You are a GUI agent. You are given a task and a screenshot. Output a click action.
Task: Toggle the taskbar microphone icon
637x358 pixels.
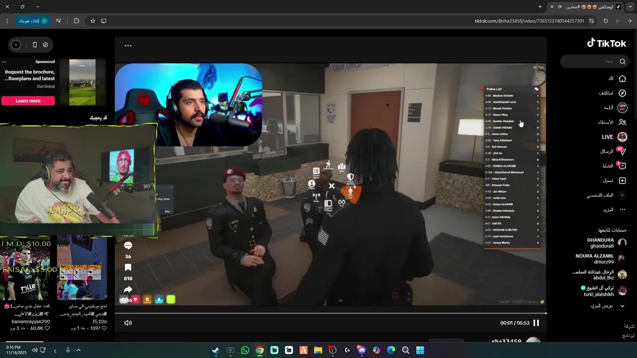68,350
